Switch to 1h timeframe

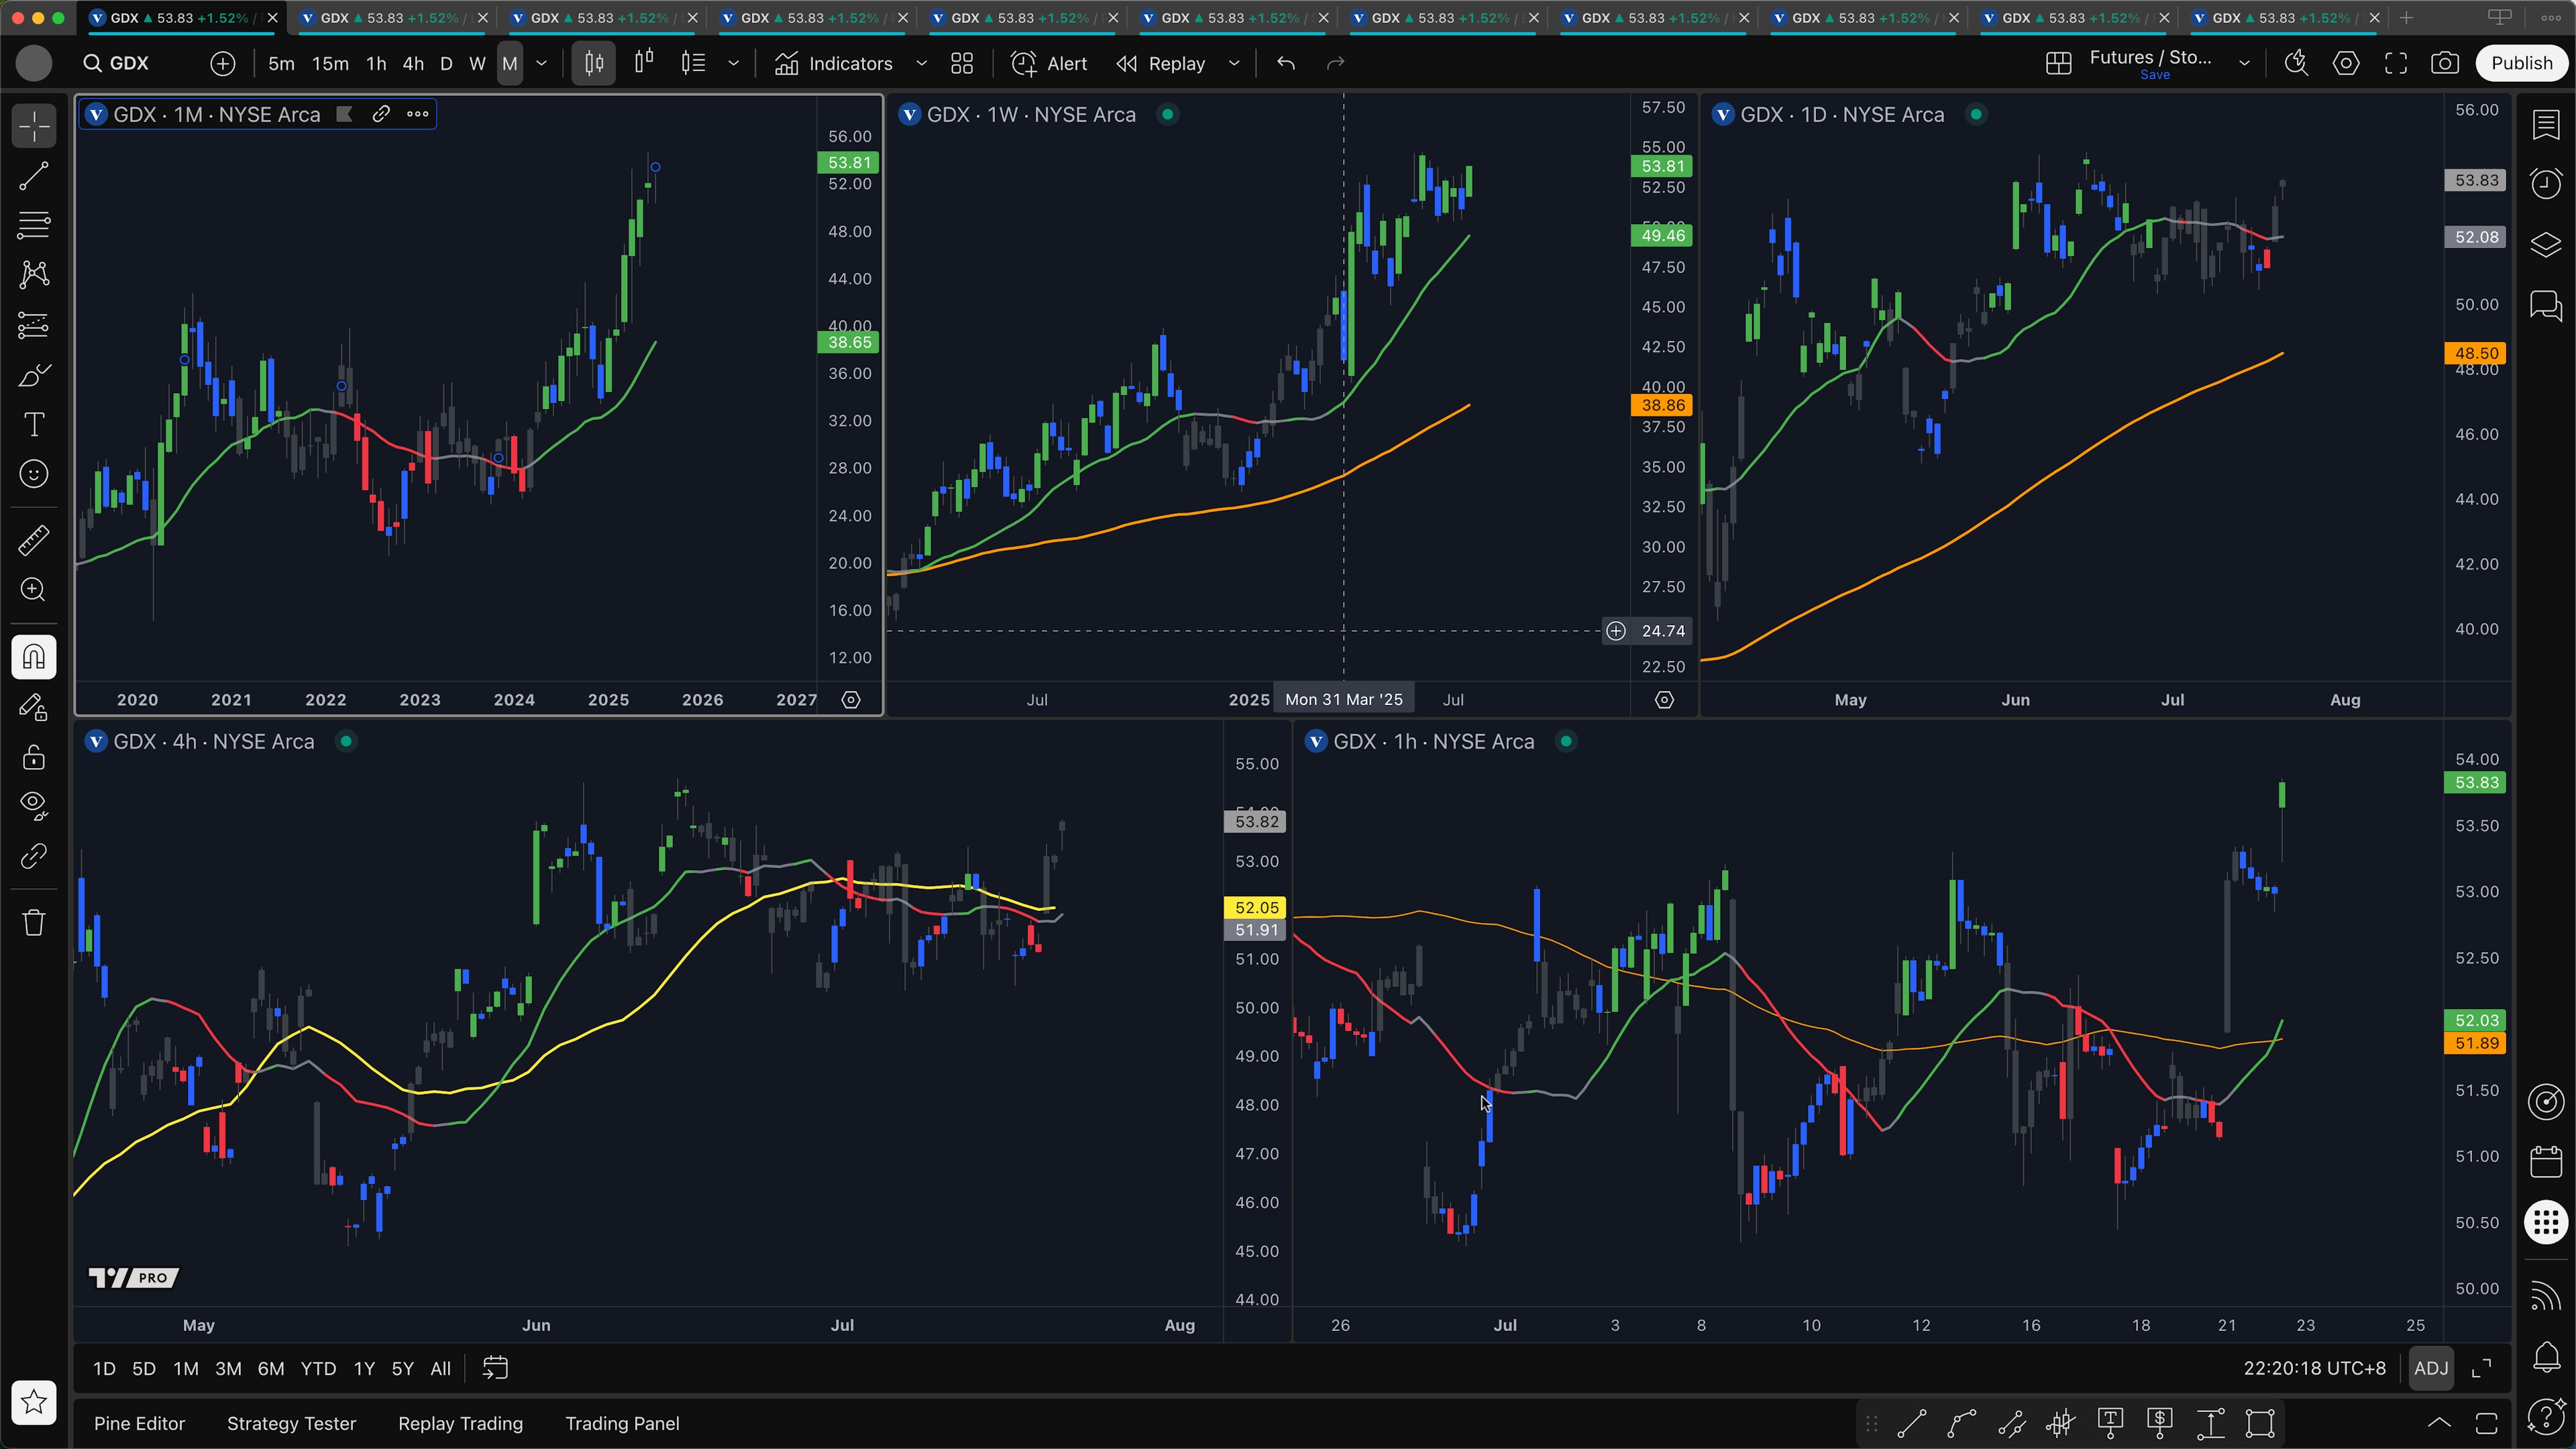coord(376,63)
